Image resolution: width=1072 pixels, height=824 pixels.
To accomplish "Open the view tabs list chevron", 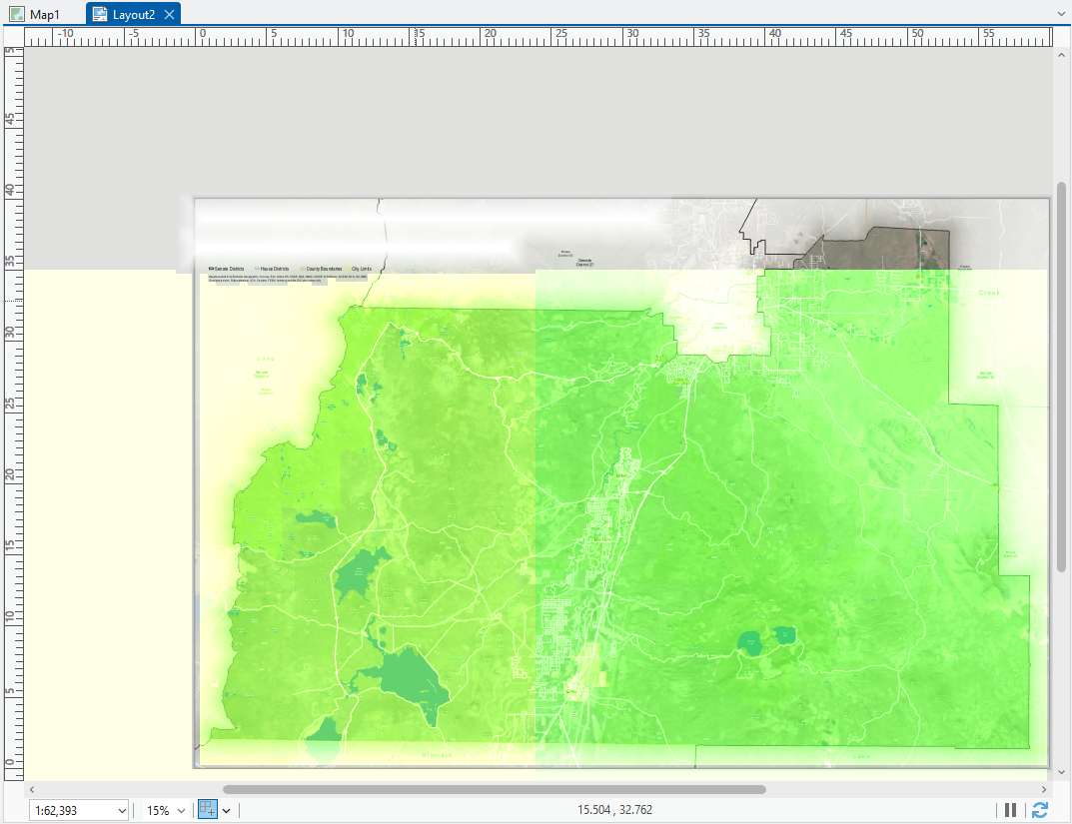I will 1060,14.
